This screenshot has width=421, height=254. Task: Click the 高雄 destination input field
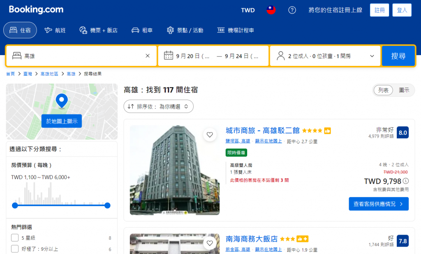pyautogui.click(x=81, y=56)
